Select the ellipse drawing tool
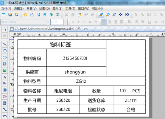The height and width of the screenshot is (119, 165). coord(5,57)
